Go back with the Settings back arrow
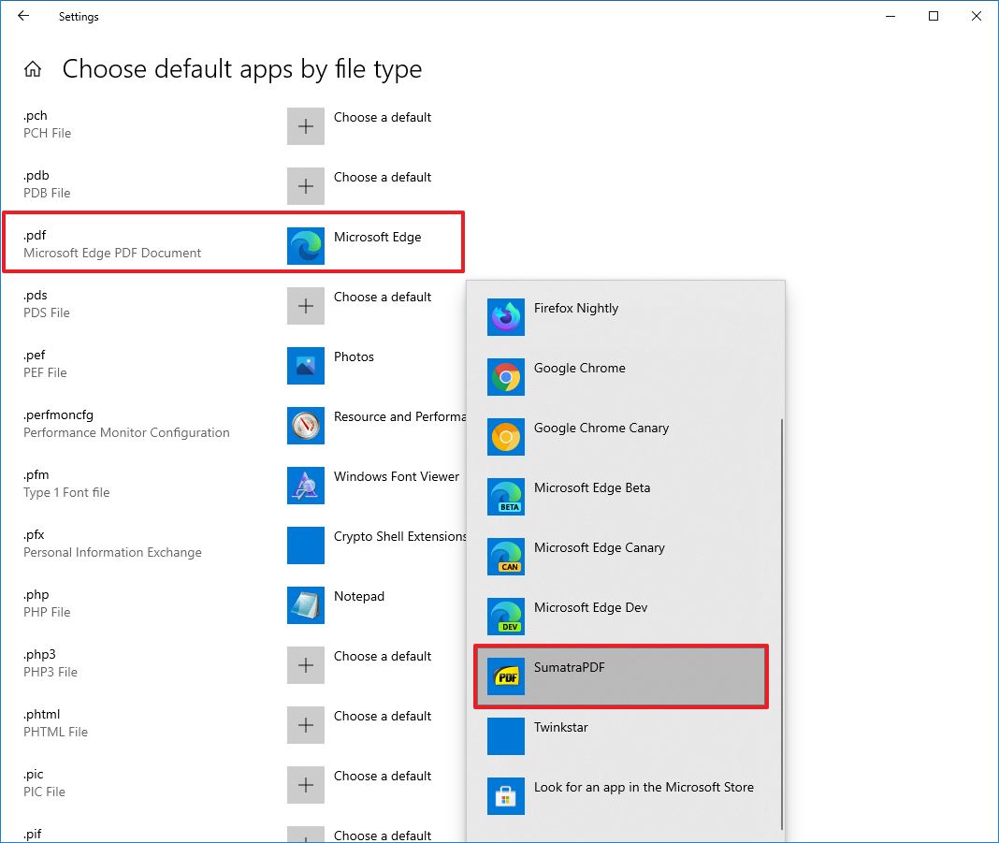This screenshot has width=999, height=843. click(x=23, y=16)
